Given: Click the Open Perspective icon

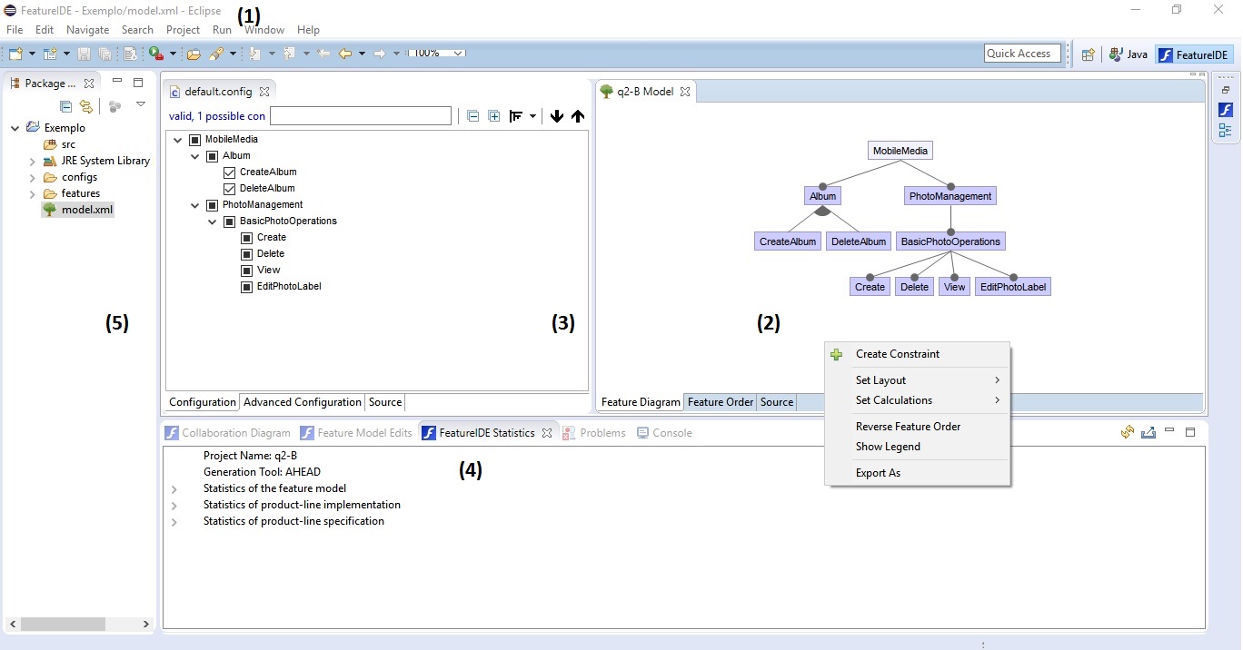Looking at the screenshot, I should coord(1088,54).
